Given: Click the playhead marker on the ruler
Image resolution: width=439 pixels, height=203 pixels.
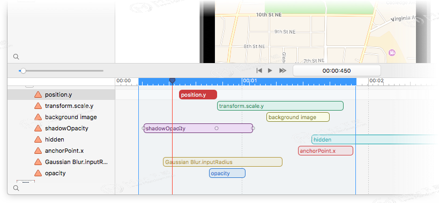Looking at the screenshot, I should point(172,81).
